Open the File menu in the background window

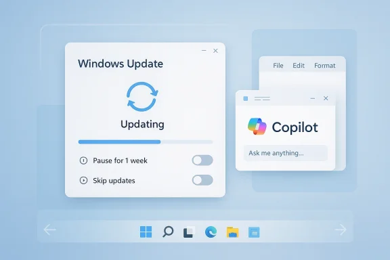click(x=278, y=66)
